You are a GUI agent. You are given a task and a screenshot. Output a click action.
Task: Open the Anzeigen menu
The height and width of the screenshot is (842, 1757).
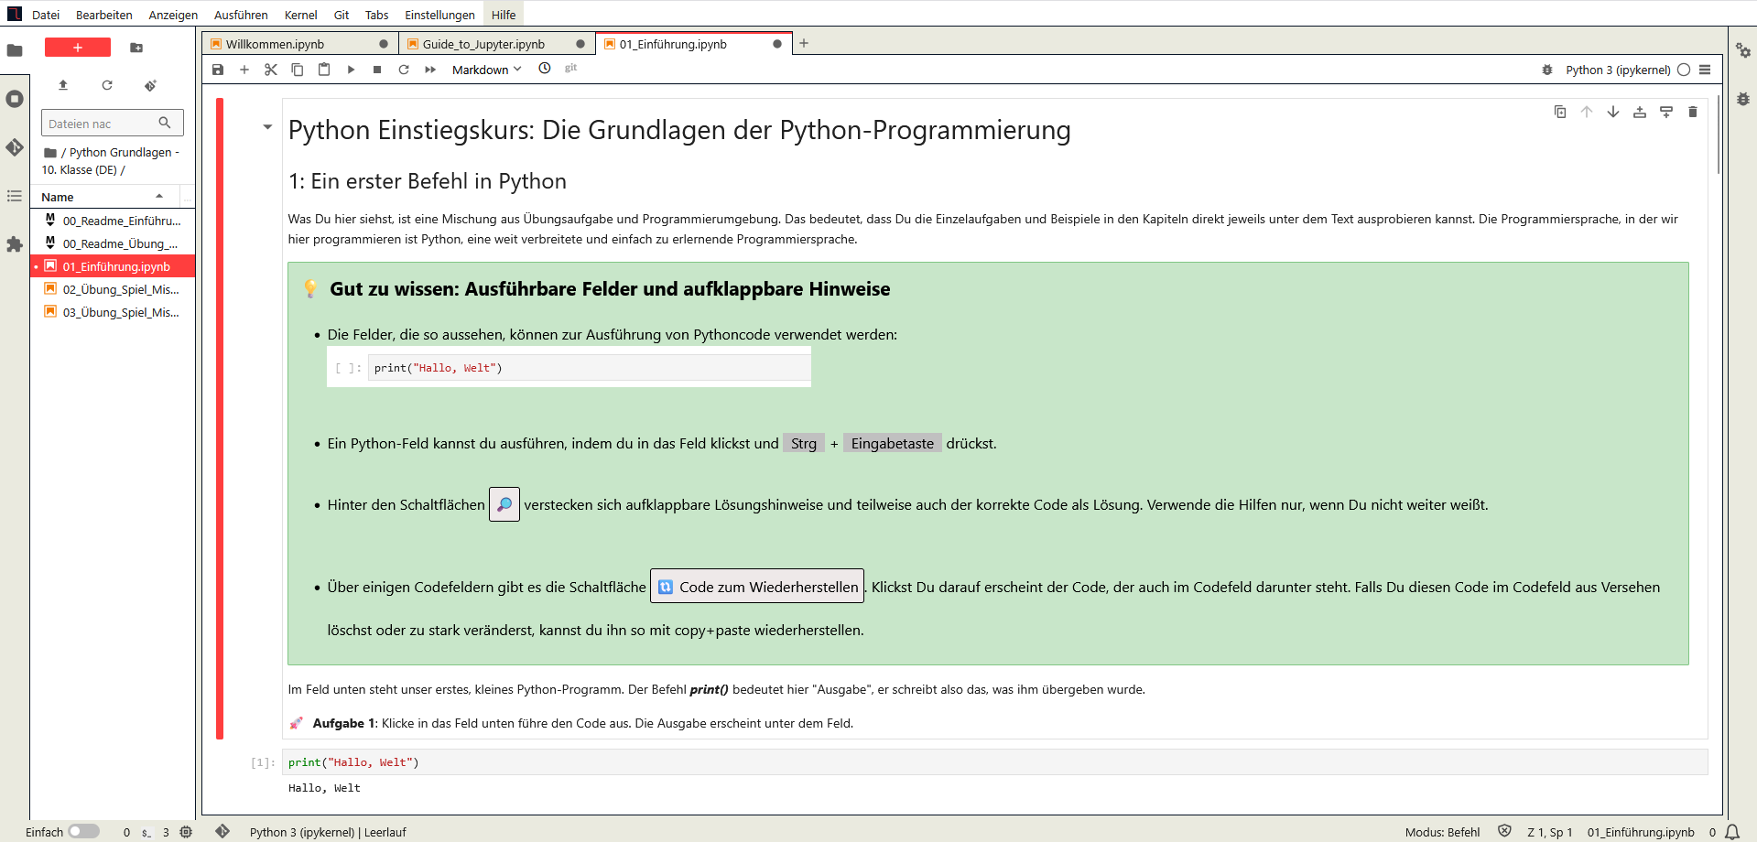[173, 15]
